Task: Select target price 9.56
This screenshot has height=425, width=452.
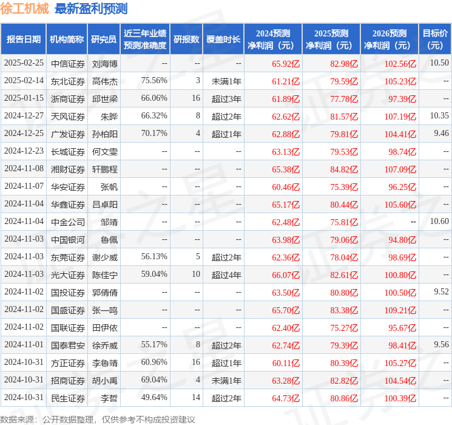Action: click(441, 344)
